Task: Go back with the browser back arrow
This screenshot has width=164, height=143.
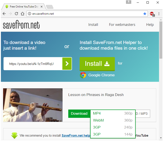Action: click(4, 14)
